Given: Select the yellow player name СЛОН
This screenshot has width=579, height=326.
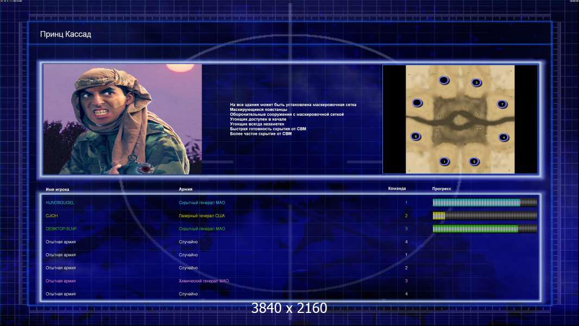Looking at the screenshot, I should pyautogui.click(x=52, y=216).
